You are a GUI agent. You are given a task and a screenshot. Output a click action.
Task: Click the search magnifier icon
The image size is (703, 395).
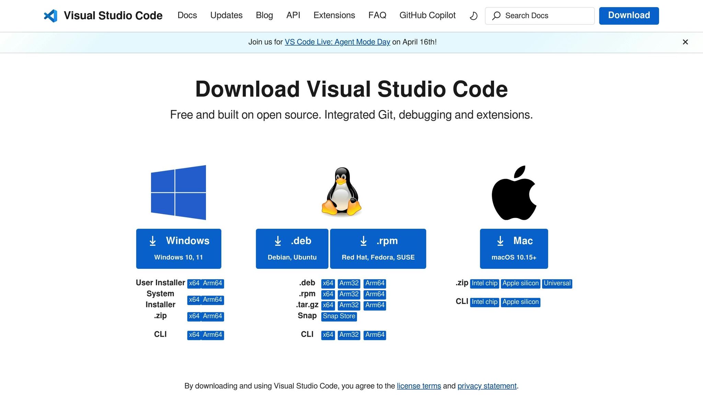(x=496, y=16)
